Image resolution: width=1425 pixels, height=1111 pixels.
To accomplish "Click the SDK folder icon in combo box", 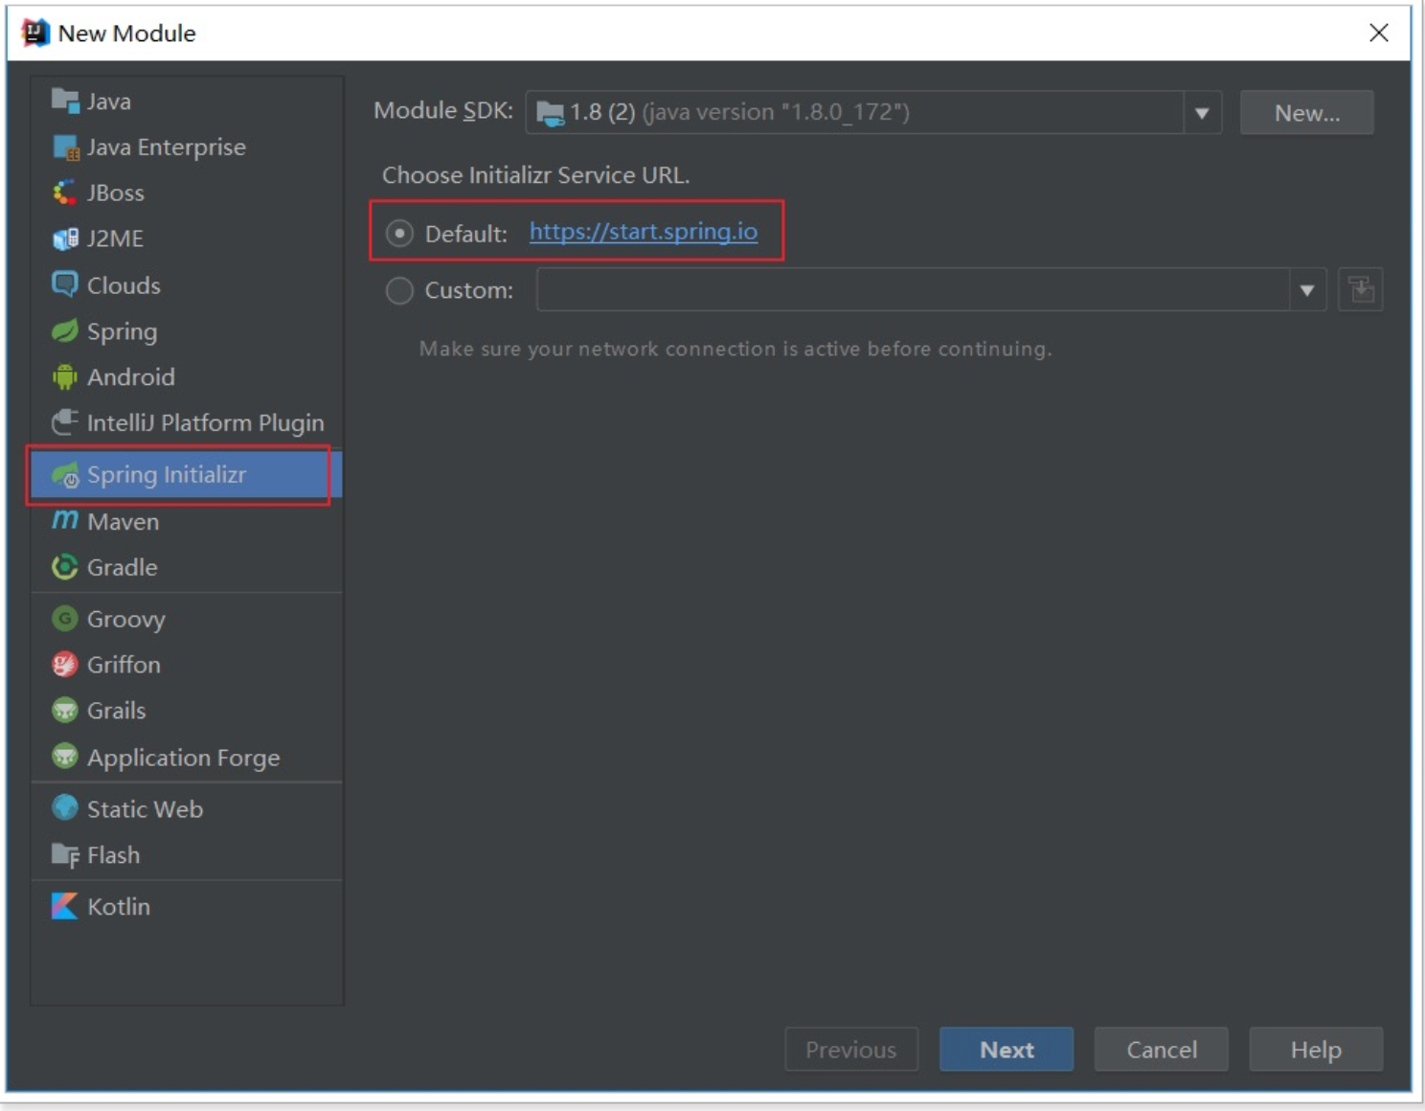I will coord(551,113).
